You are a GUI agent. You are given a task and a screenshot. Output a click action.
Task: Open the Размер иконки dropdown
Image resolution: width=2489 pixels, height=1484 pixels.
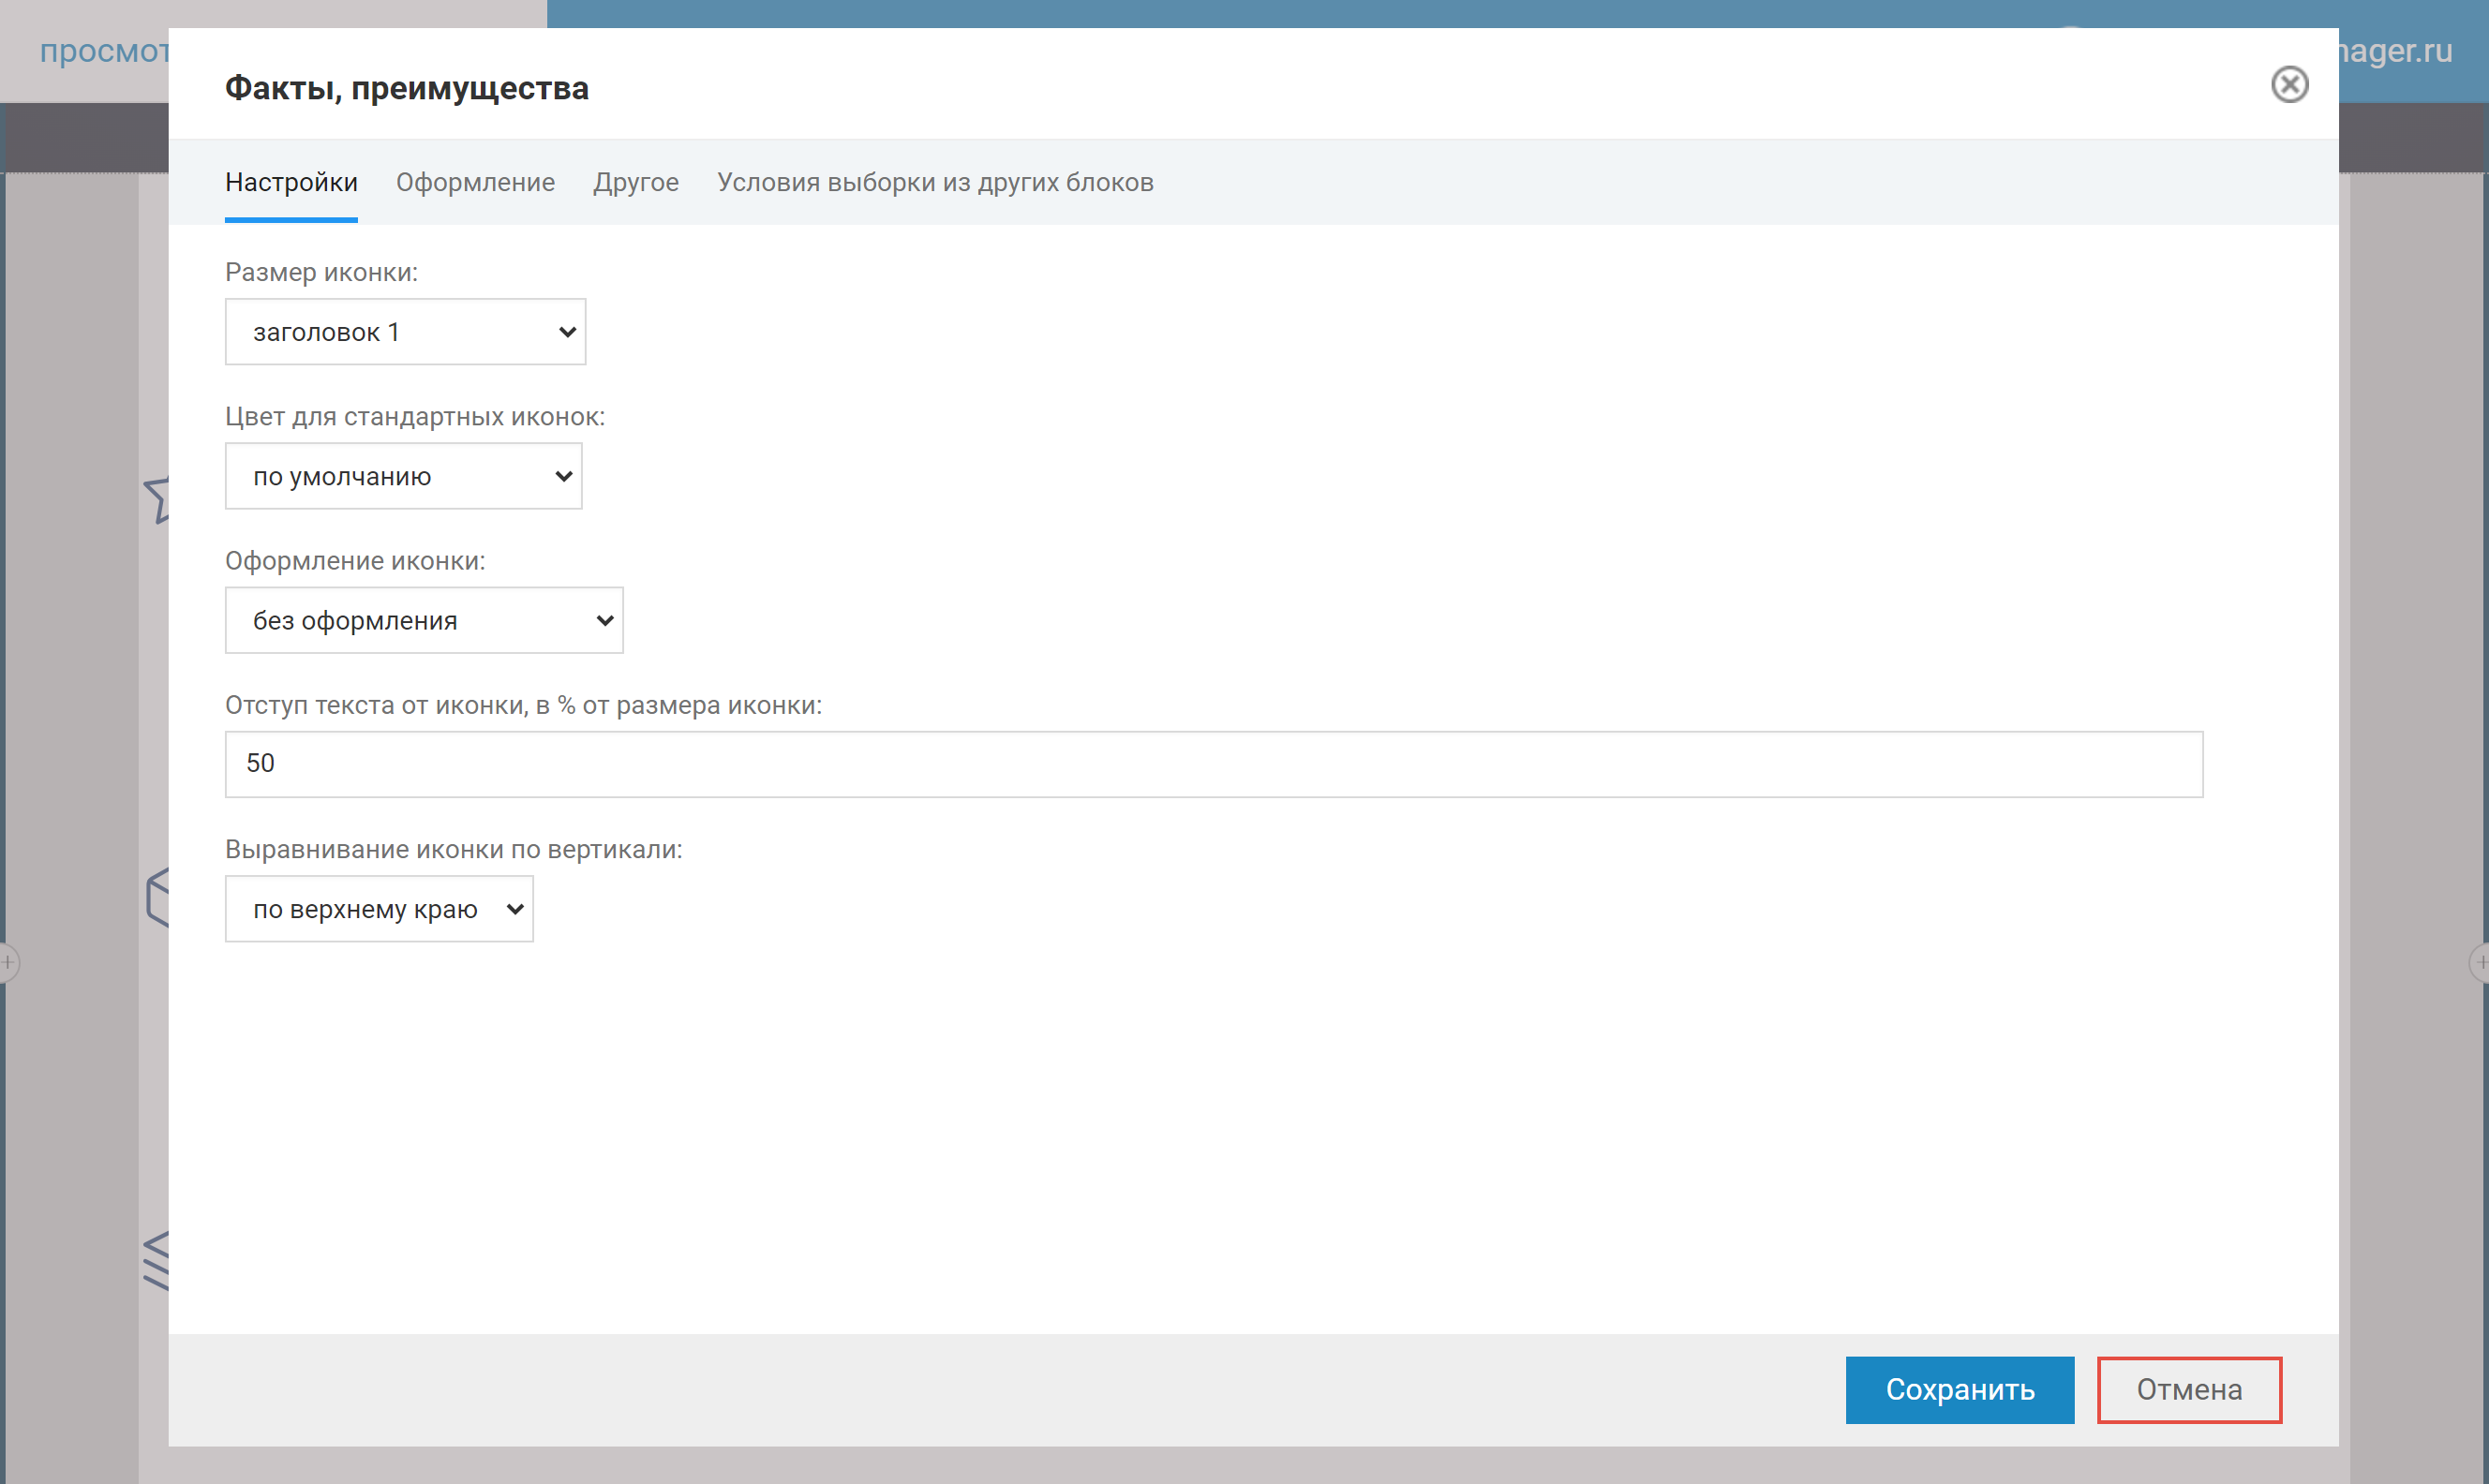(x=405, y=332)
